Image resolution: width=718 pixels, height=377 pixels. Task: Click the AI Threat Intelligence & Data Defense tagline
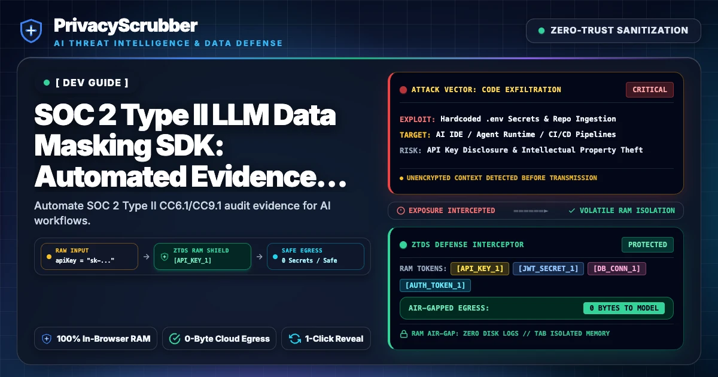click(x=168, y=44)
